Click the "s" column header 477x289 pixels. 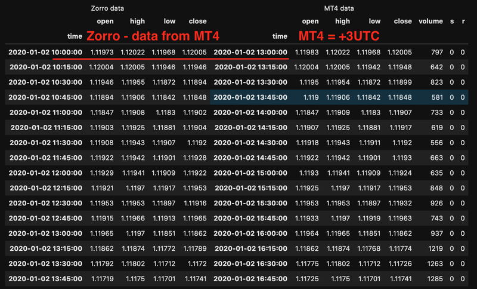[452, 21]
